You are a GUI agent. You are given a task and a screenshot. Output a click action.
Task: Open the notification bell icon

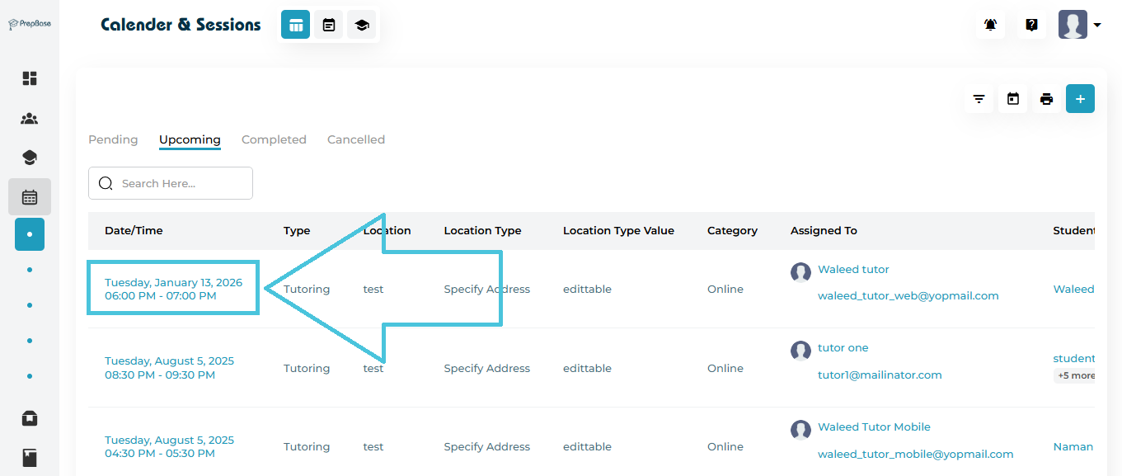click(x=990, y=25)
